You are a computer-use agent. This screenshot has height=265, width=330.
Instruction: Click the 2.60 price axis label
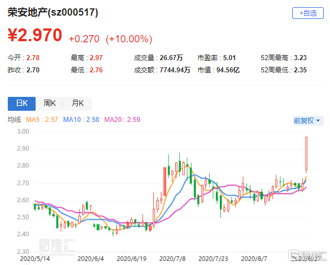(23, 200)
